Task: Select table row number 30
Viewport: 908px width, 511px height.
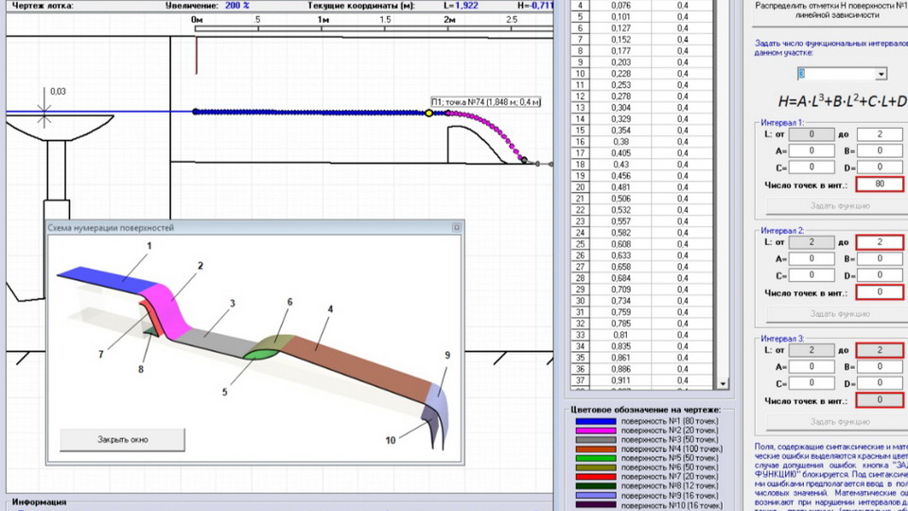Action: [580, 301]
